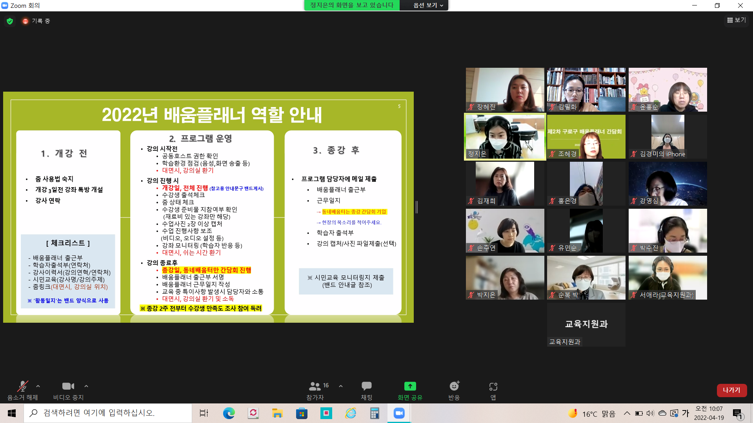Open the 보기 view layout menu
The width and height of the screenshot is (753, 423).
[737, 20]
